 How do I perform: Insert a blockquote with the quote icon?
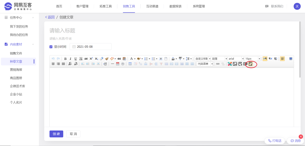click(x=119, y=59)
